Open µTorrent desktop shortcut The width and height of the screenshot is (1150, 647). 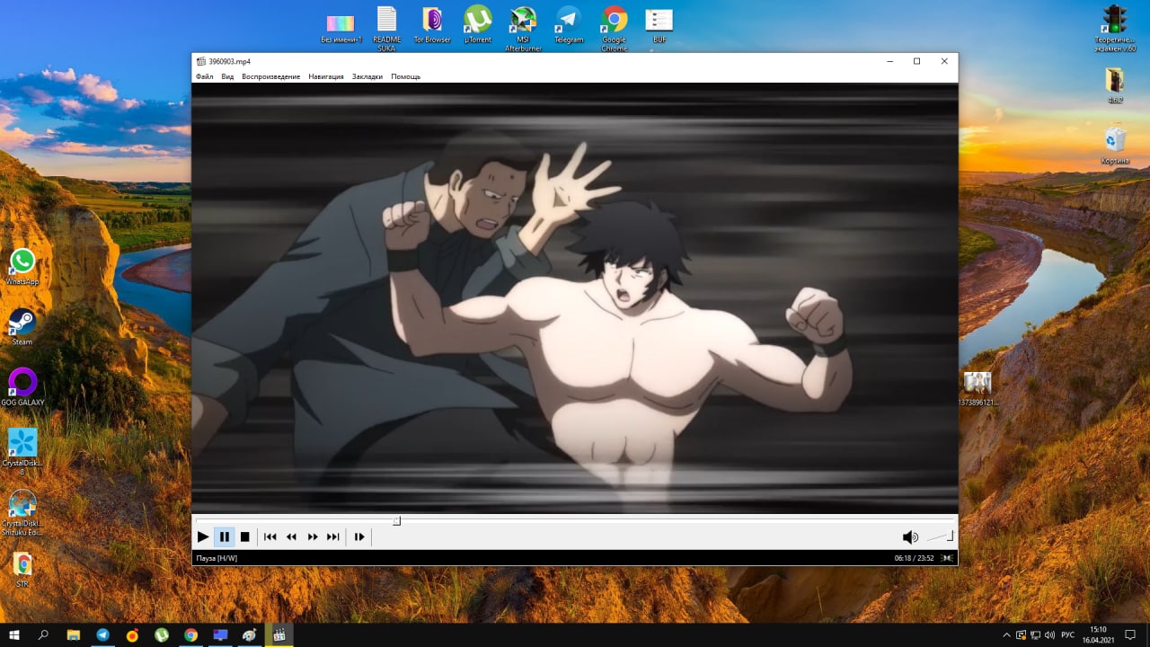tap(478, 25)
